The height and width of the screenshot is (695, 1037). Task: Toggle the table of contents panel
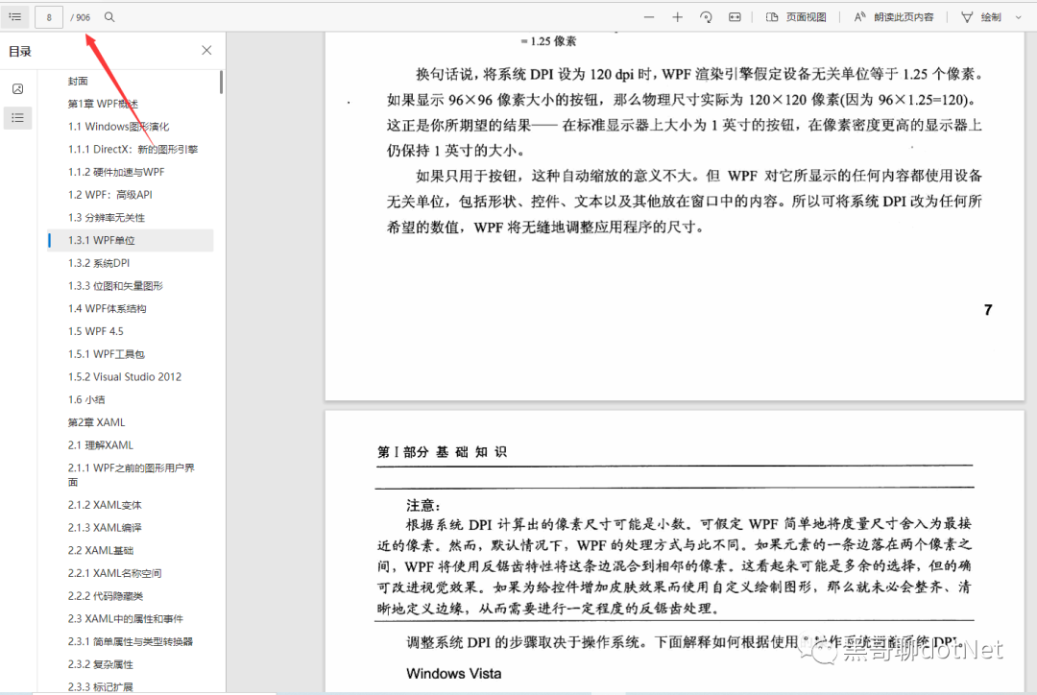coord(16,16)
